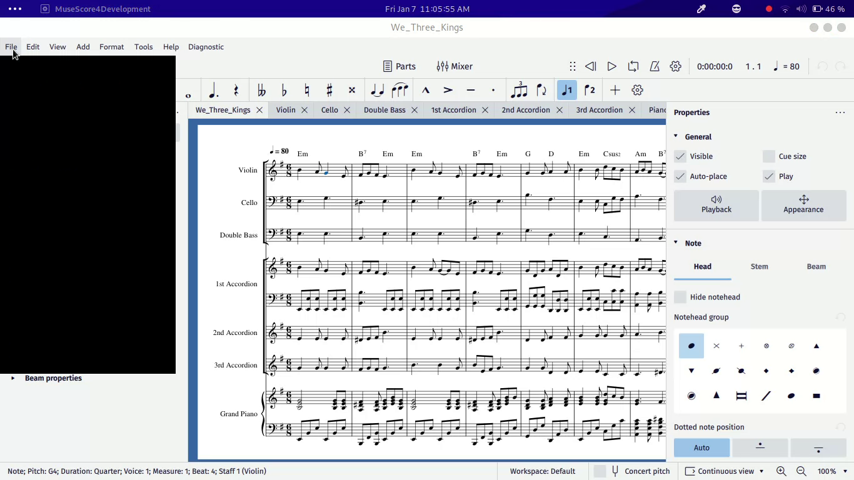Enable the Cue size checkbox
This screenshot has height=480, width=854.
click(769, 156)
